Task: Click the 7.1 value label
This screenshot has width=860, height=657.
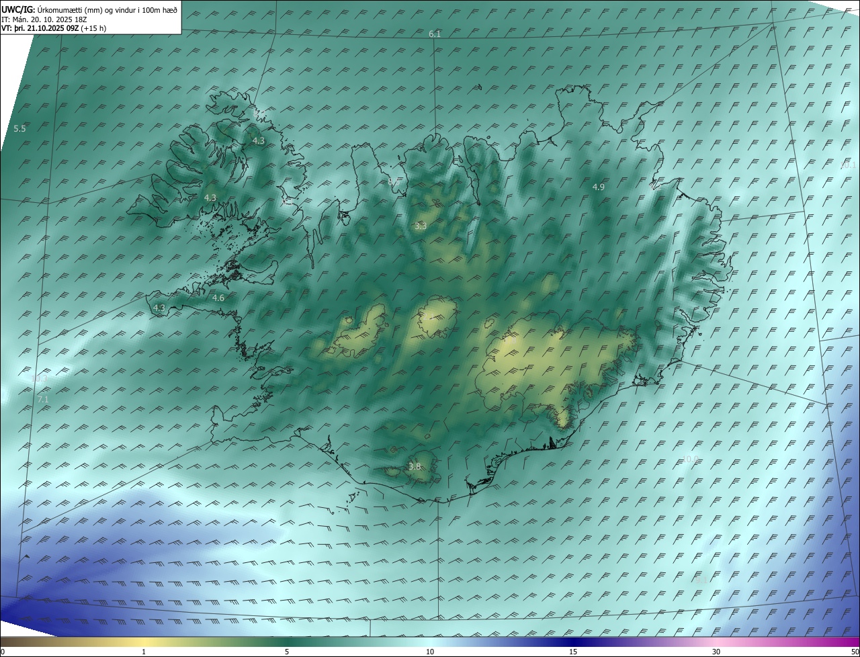Action: tap(43, 399)
